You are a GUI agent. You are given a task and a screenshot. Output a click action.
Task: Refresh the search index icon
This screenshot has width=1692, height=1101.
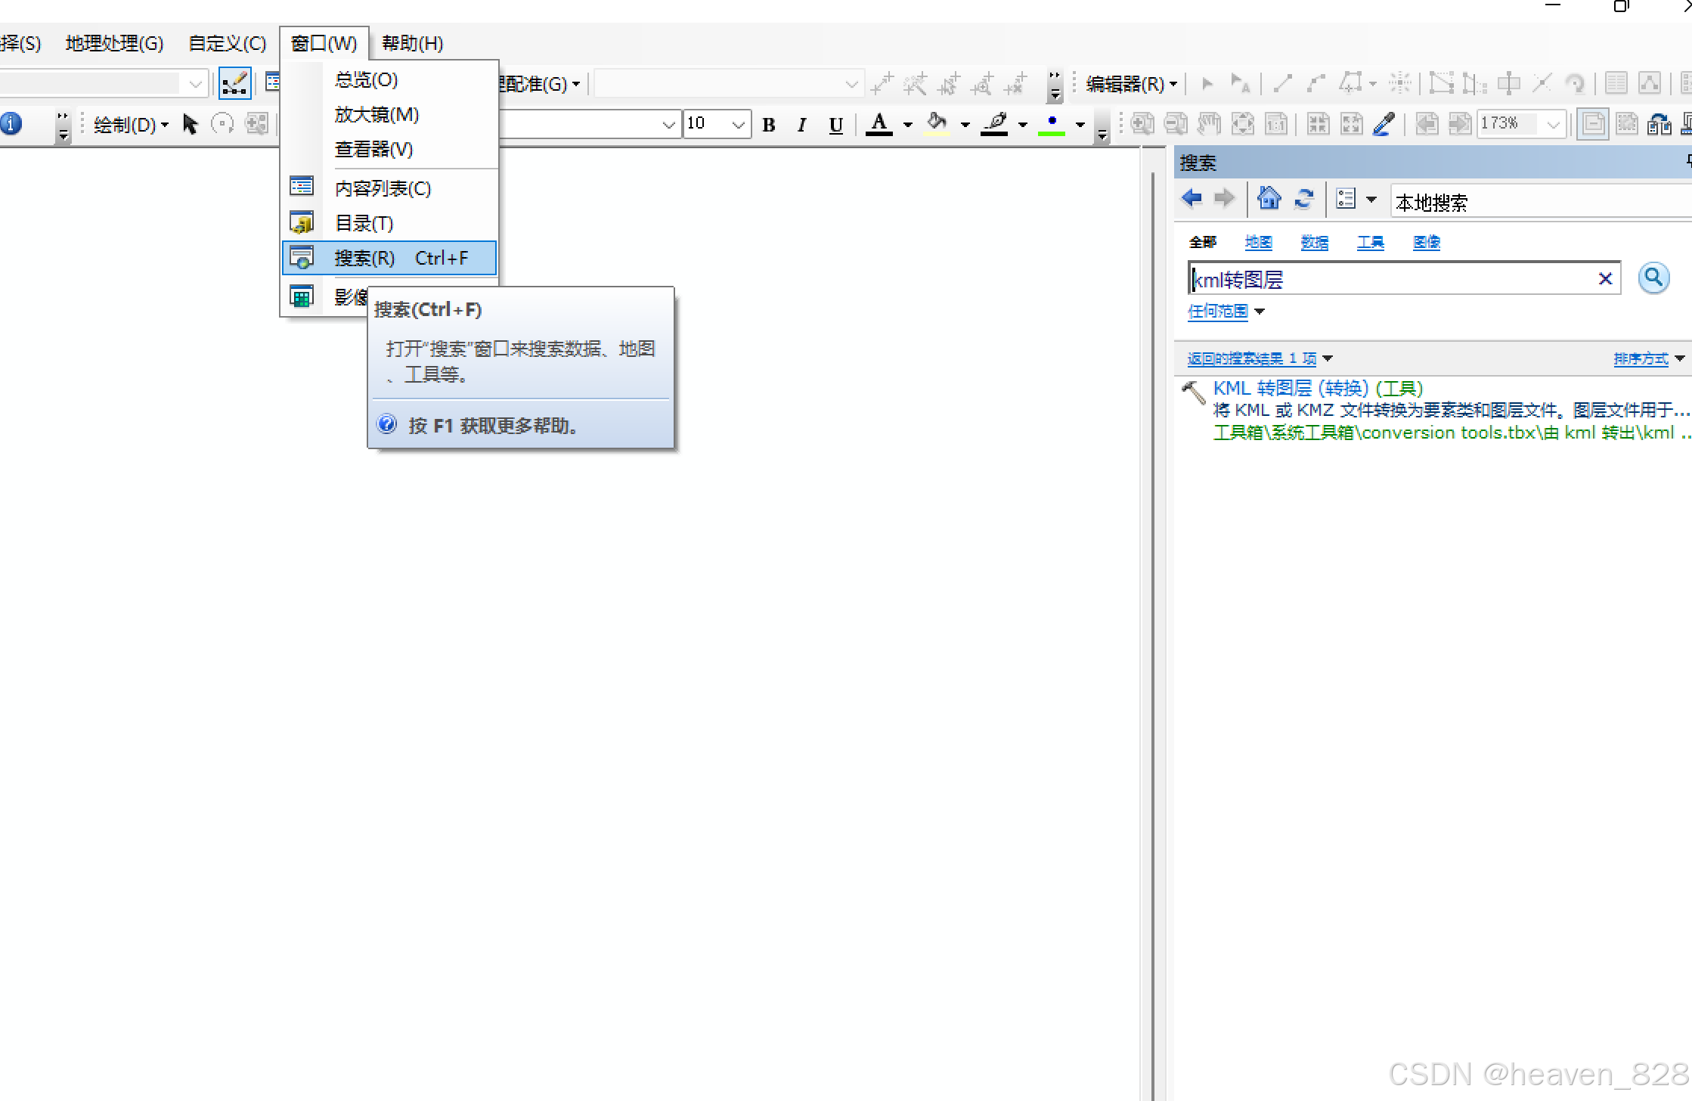(1304, 199)
